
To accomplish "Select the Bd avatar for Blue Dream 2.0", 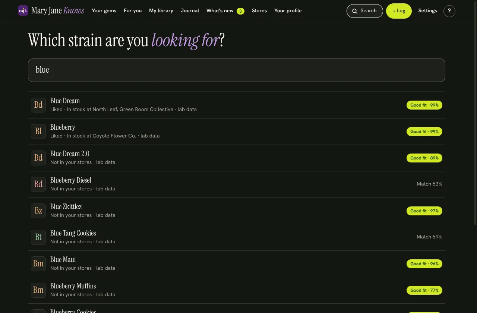I will pos(38,158).
